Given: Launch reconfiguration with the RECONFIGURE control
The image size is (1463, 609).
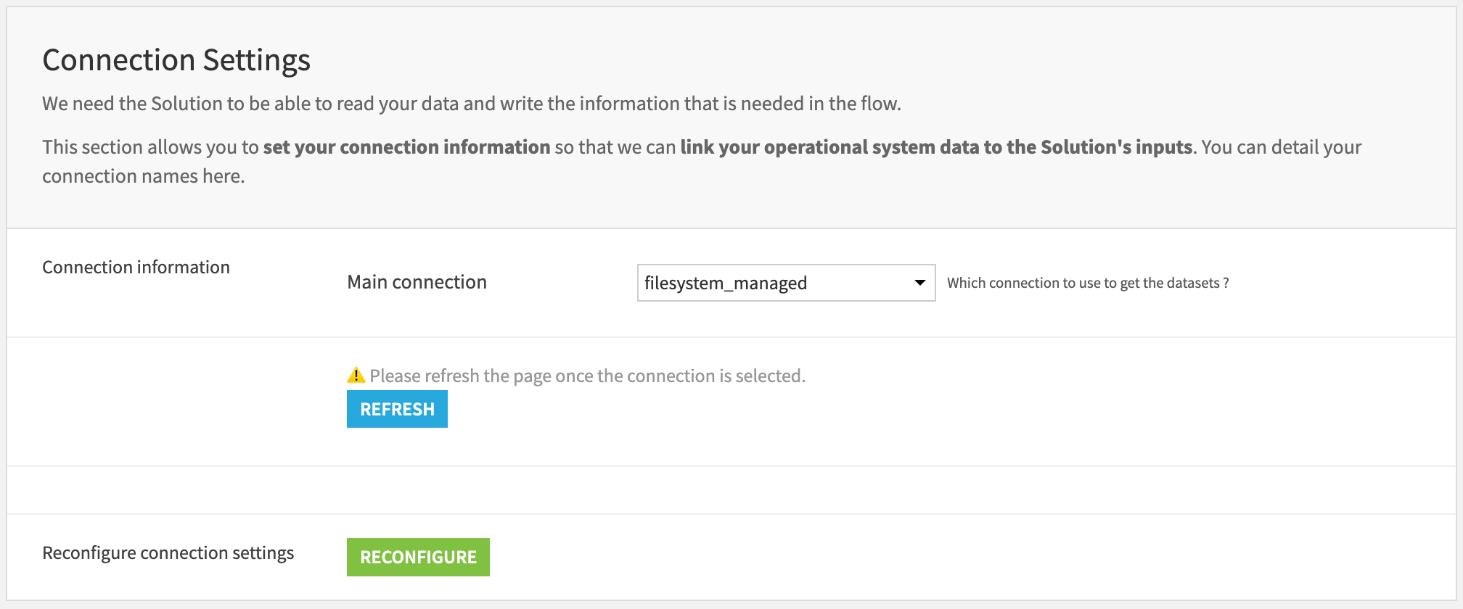Looking at the screenshot, I should pyautogui.click(x=418, y=557).
